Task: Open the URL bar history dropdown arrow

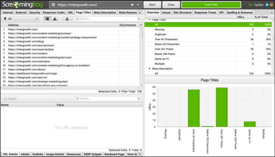Action: 138,5
